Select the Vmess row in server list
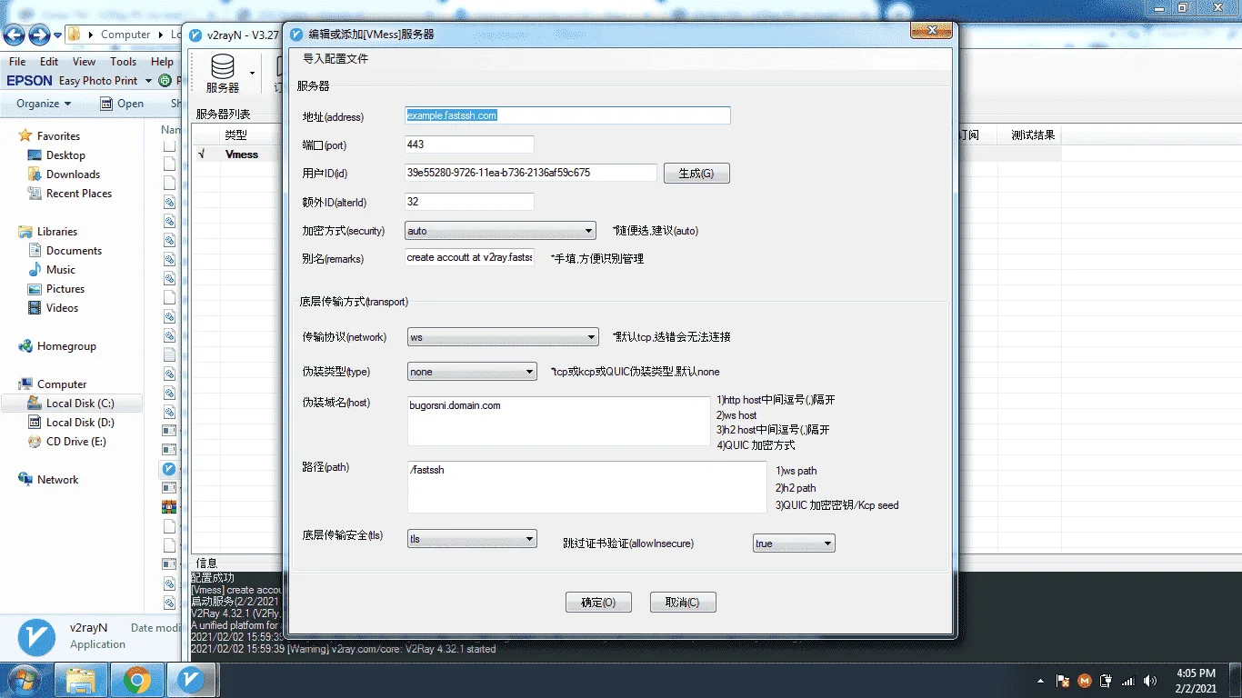The height and width of the screenshot is (698, 1242). [x=241, y=155]
